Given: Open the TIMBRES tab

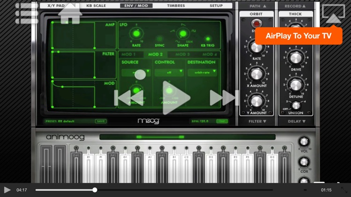Looking at the screenshot, I should (176, 6).
